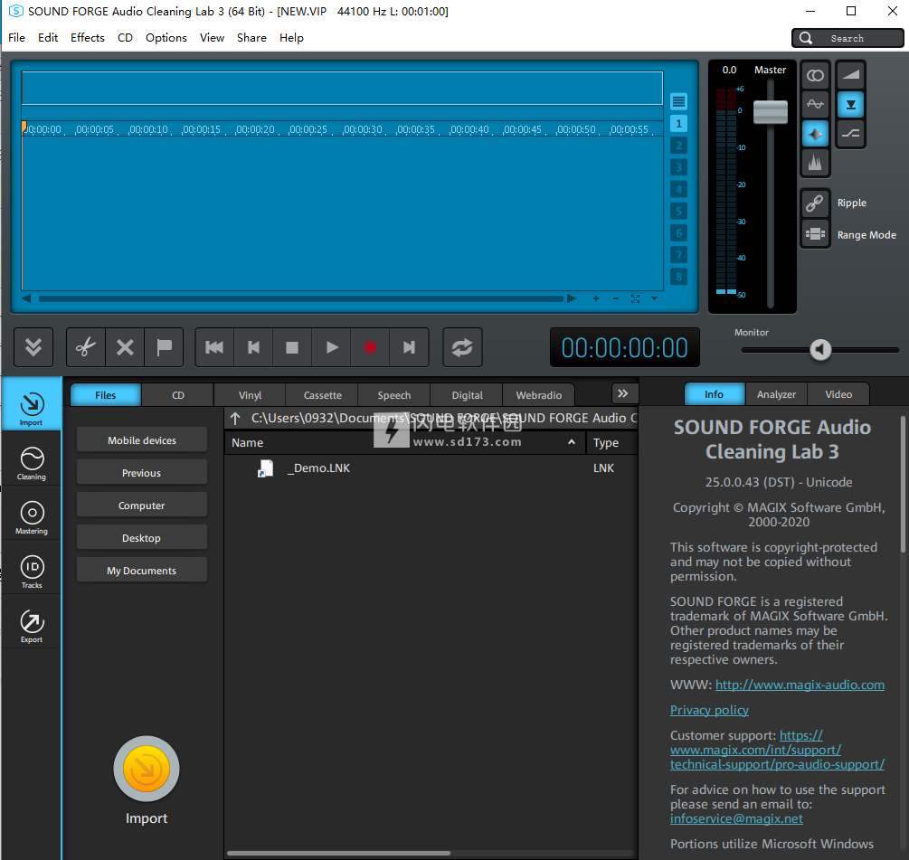
Task: Open the Options menu
Action: (166, 38)
